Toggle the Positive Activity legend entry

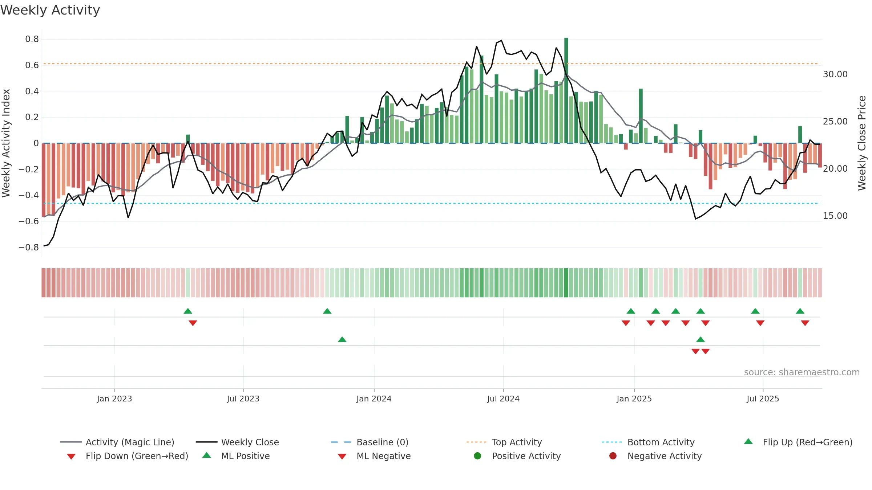[x=517, y=456]
